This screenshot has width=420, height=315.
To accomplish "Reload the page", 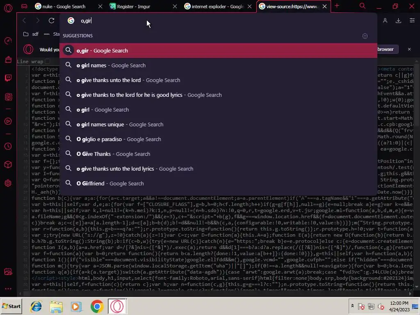I will point(51,21).
